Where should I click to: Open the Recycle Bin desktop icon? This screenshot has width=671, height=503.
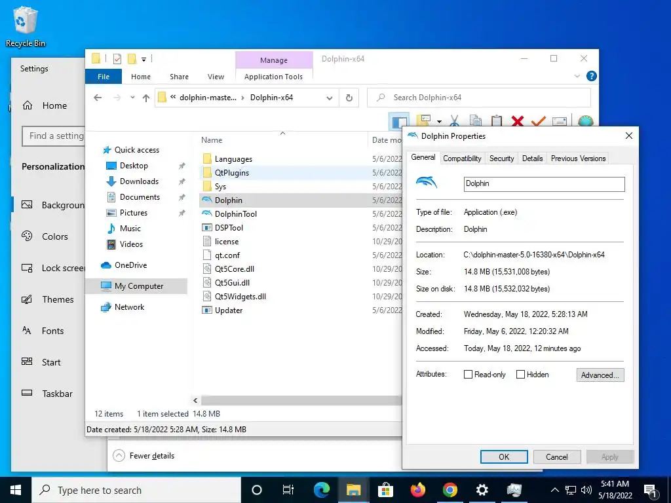[x=26, y=26]
